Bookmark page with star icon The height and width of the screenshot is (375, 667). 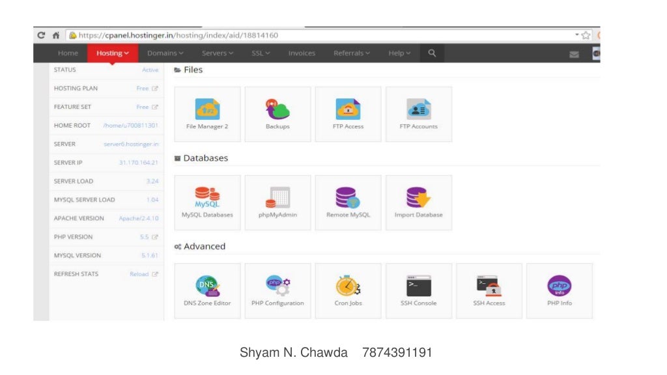tap(586, 35)
